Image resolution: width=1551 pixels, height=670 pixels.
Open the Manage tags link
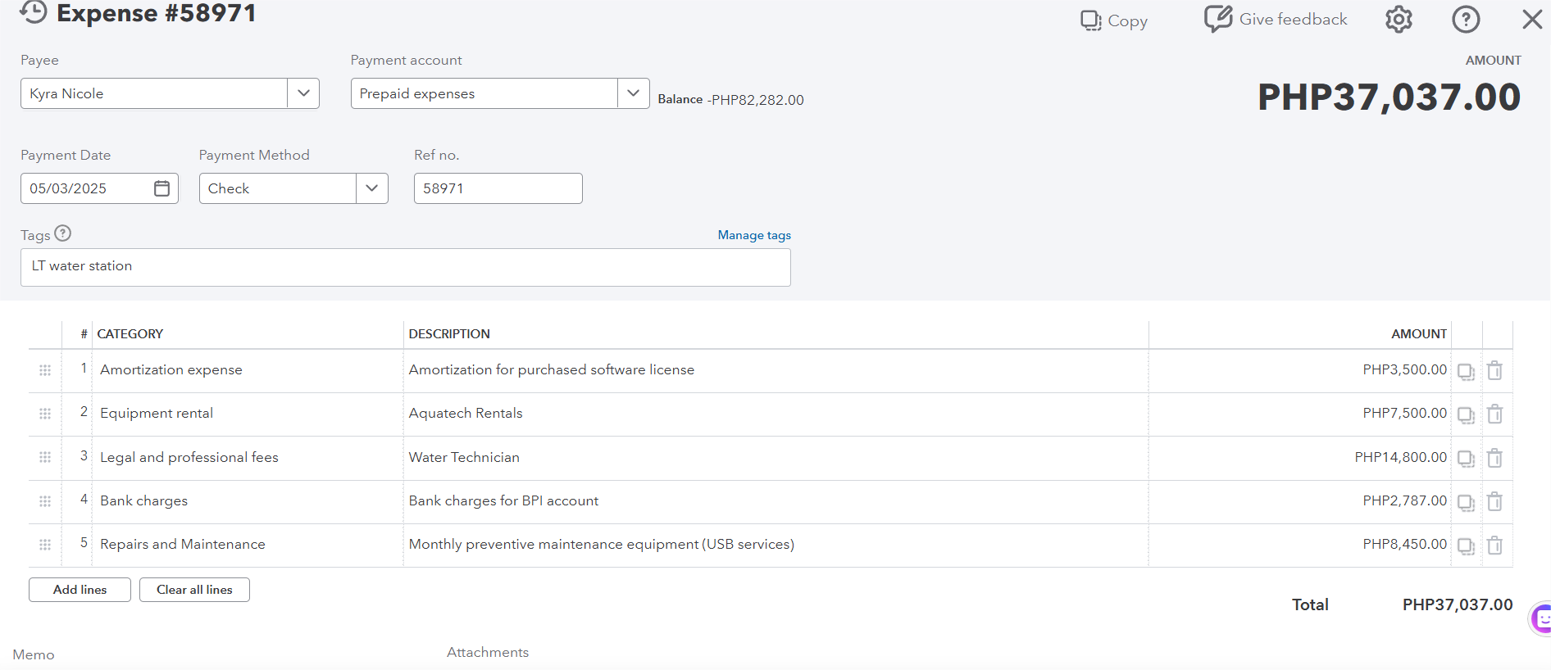[x=754, y=235]
